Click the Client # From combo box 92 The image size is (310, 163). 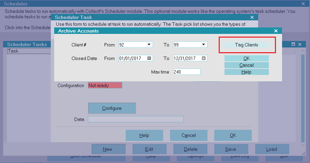136,45
